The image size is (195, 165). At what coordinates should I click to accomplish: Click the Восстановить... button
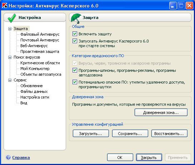pyautogui.click(x=169, y=134)
